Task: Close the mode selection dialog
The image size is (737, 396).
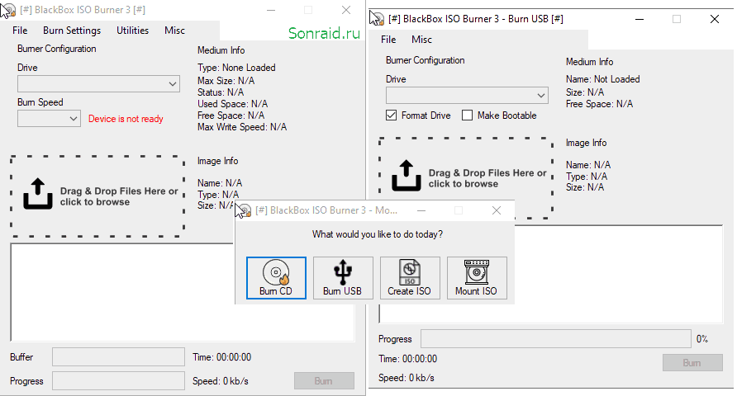Action: (497, 210)
